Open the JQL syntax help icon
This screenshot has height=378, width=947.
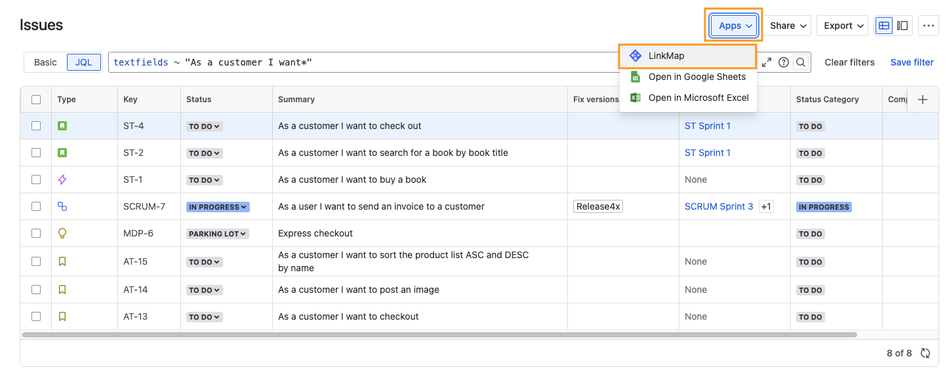pyautogui.click(x=783, y=62)
